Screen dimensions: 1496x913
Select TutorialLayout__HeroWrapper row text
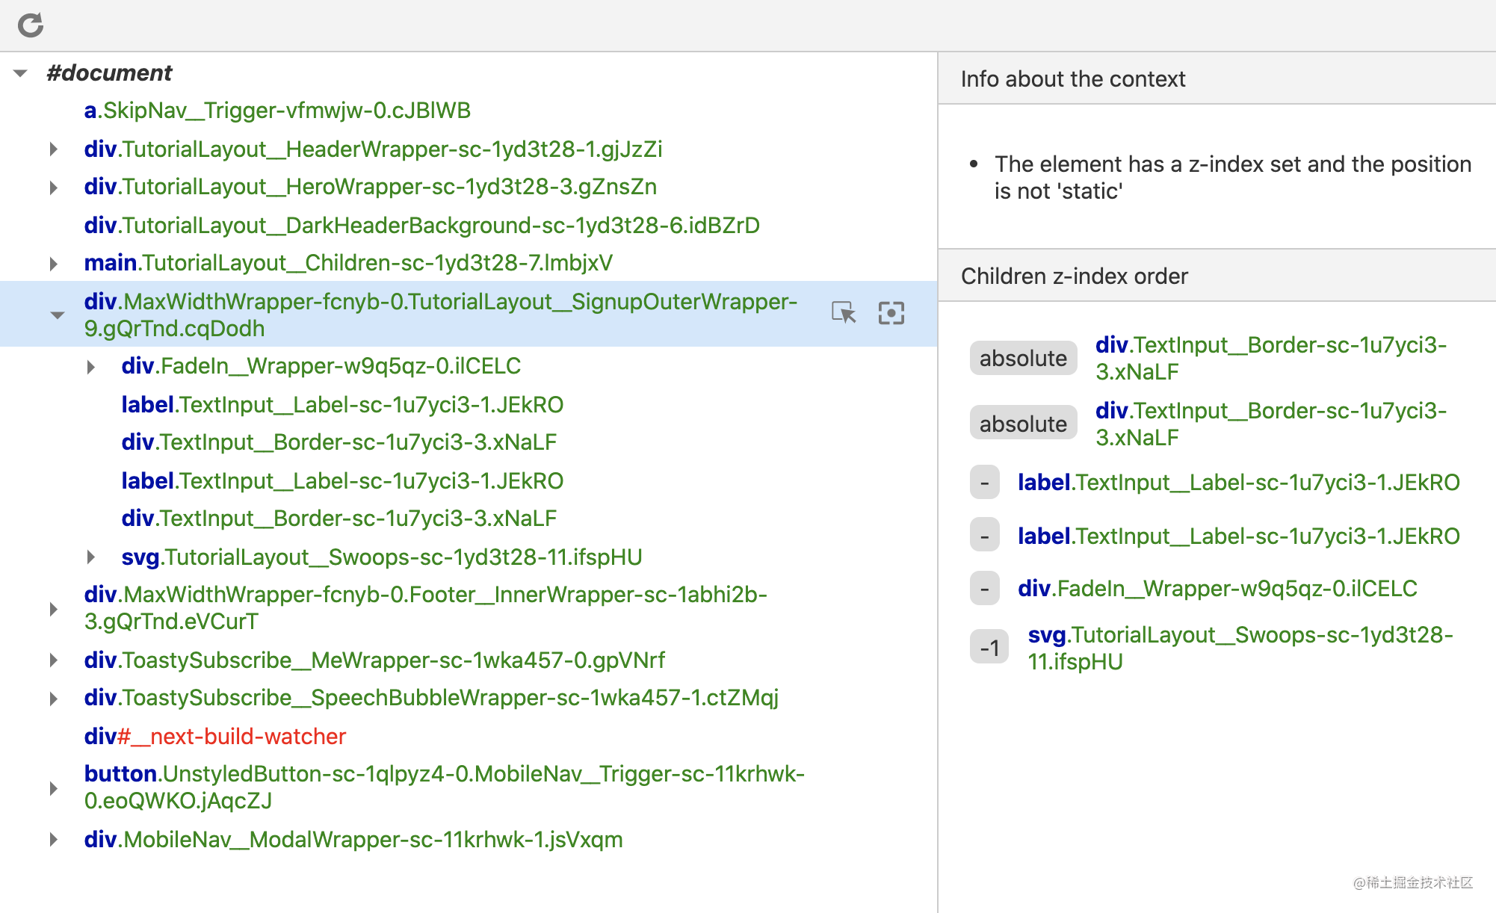[371, 187]
